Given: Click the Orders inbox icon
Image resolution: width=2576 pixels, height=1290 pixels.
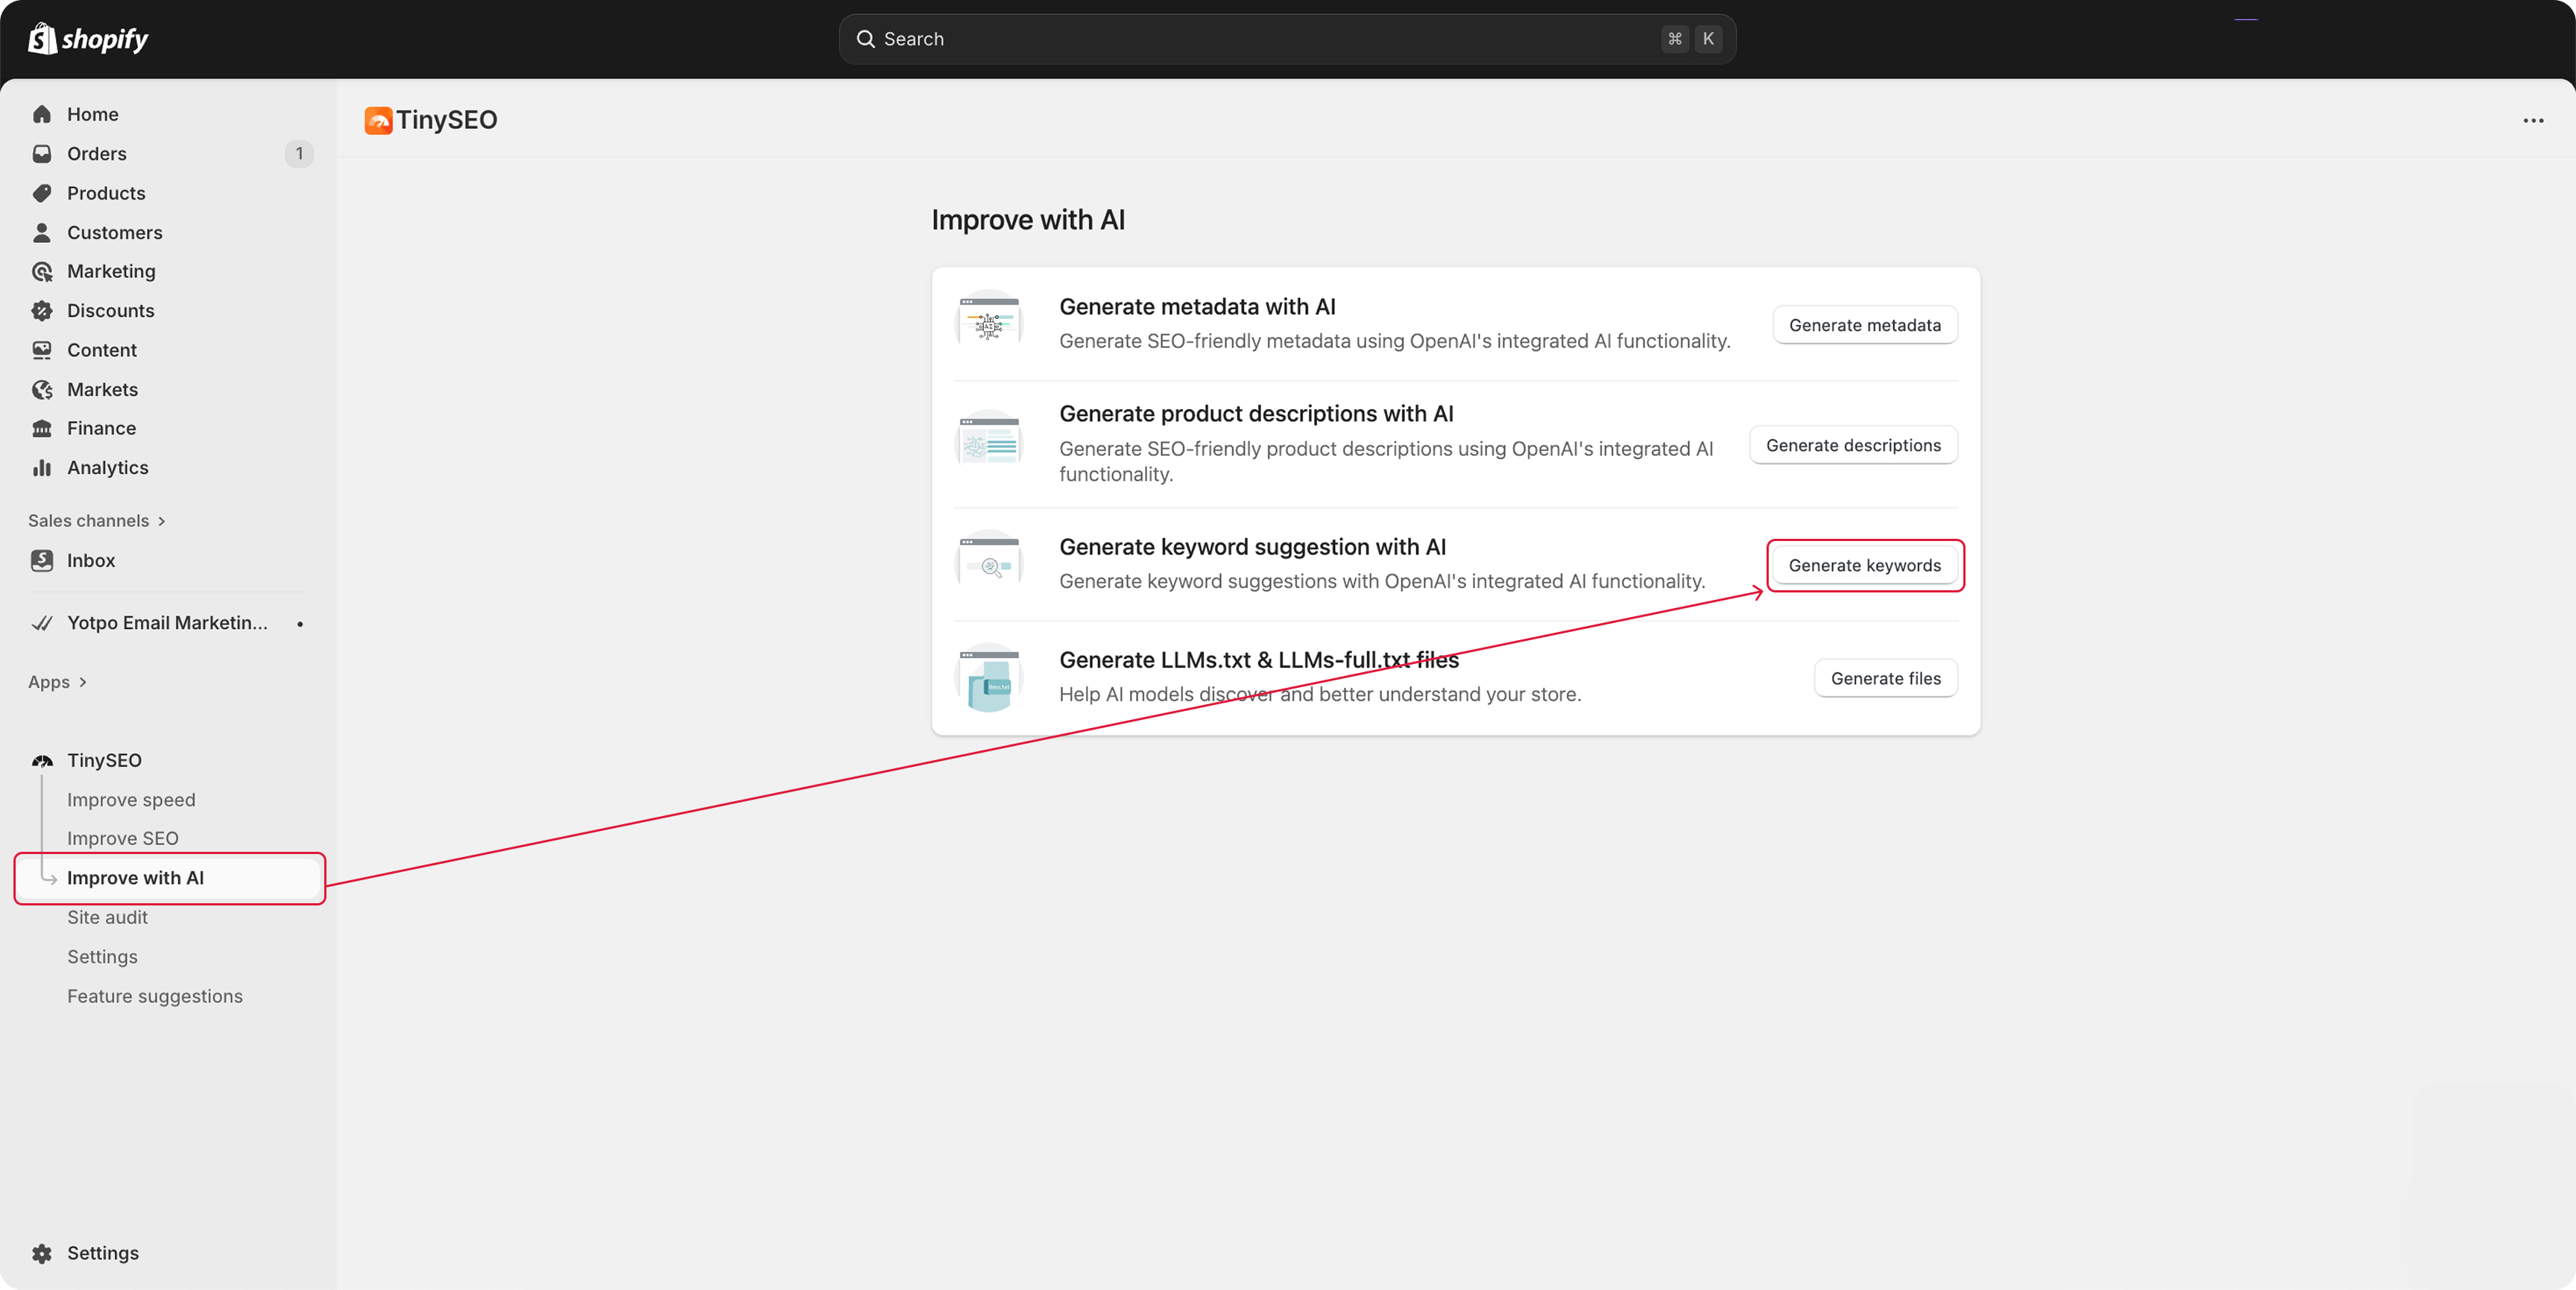Looking at the screenshot, I should (42, 153).
